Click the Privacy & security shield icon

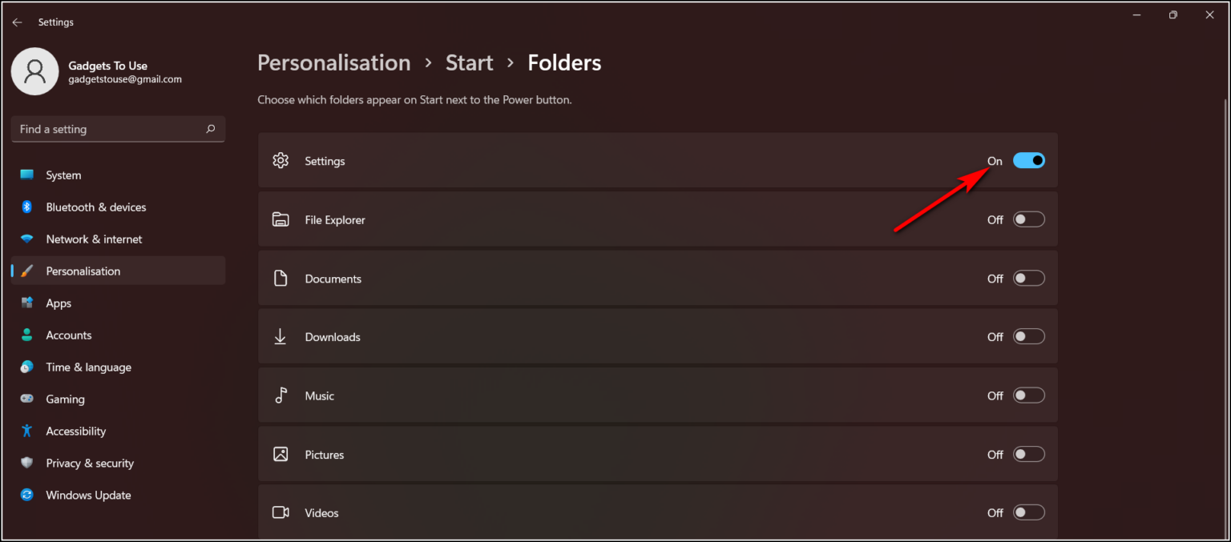tap(26, 463)
